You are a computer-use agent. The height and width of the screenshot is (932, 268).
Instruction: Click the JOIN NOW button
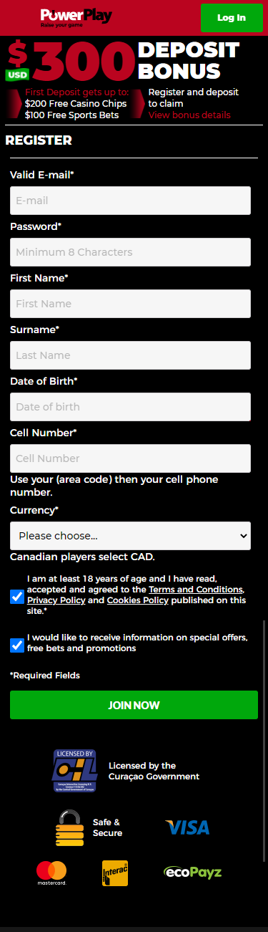click(x=134, y=705)
